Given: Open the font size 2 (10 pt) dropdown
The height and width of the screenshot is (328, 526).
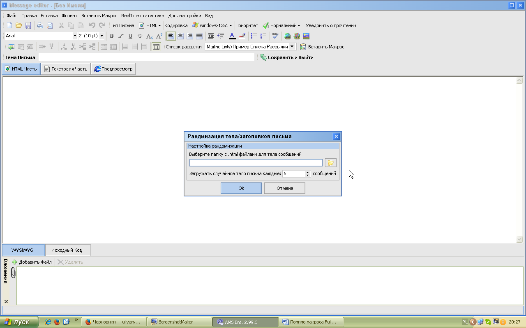Looking at the screenshot, I should tap(102, 36).
